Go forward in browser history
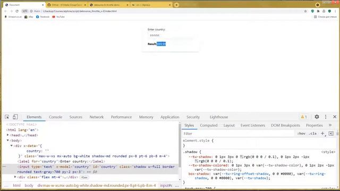The image size is (340, 191). (11, 11)
